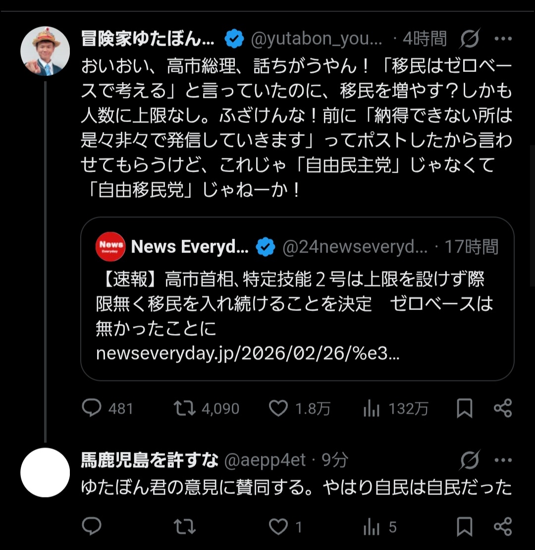
Task: Repost the 馬鹿児島を許すな reply
Action: point(184,526)
